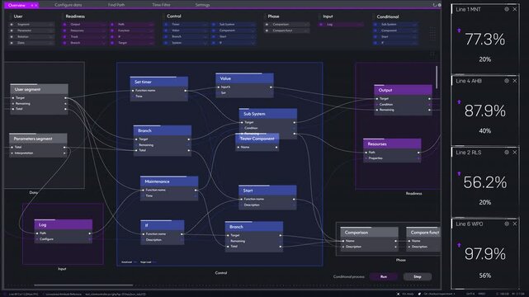Click the up arrow icon in Line 6 WPO

coord(459,245)
